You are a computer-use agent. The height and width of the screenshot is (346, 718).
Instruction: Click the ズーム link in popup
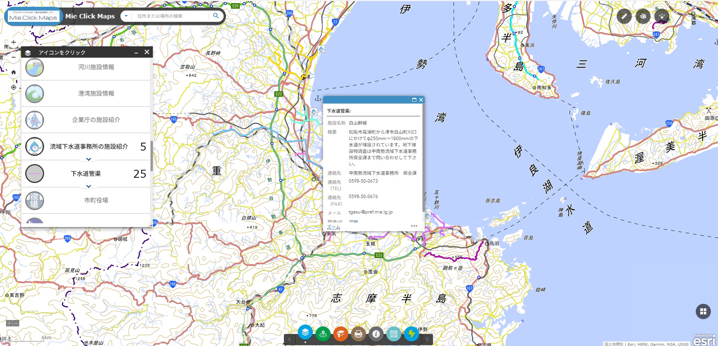click(x=333, y=227)
